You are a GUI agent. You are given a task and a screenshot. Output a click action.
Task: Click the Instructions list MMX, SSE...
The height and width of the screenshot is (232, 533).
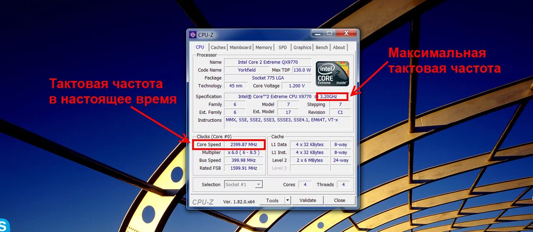pyautogui.click(x=288, y=123)
